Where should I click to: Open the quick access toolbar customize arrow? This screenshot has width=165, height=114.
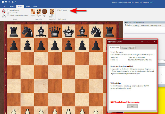15,2
